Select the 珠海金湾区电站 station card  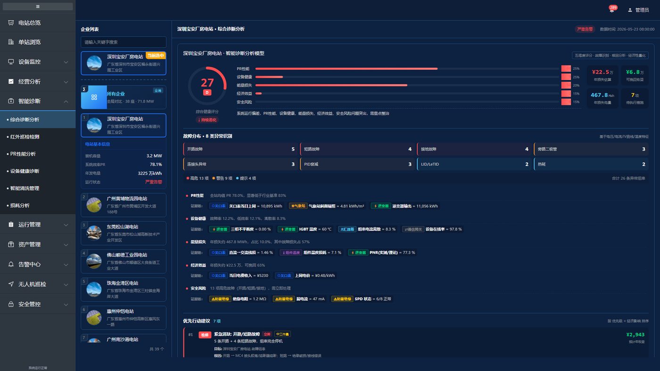pos(124,290)
